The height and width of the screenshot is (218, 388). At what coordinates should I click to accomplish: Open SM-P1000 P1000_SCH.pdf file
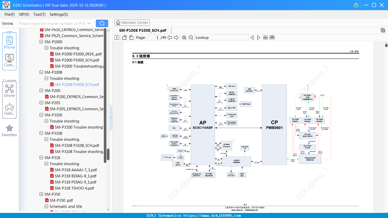click(77, 60)
